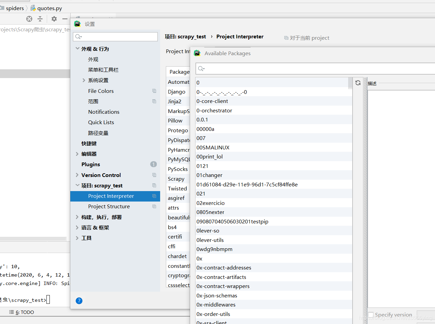Click the Plugins update badge

pyautogui.click(x=153, y=164)
